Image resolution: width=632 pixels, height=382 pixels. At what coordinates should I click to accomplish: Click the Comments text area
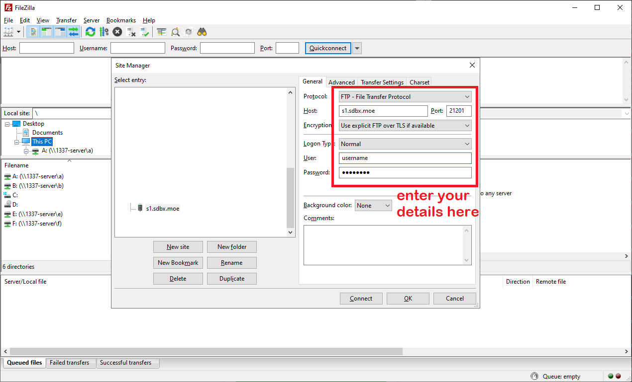pyautogui.click(x=388, y=245)
